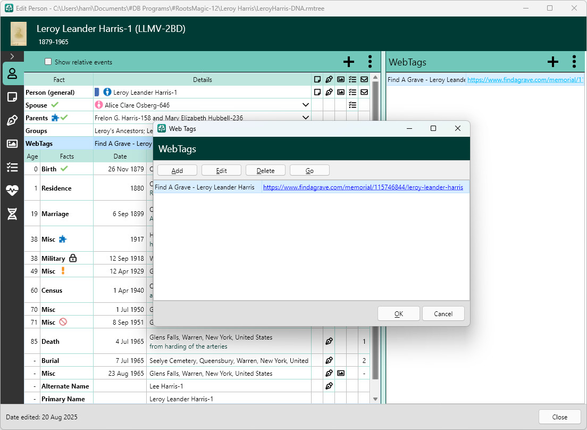Open the Media image icon in sidebar
The height and width of the screenshot is (430, 587).
coord(12,144)
